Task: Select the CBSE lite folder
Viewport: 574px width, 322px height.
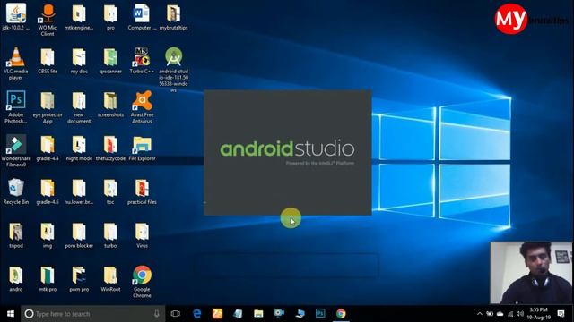Action: pos(48,61)
